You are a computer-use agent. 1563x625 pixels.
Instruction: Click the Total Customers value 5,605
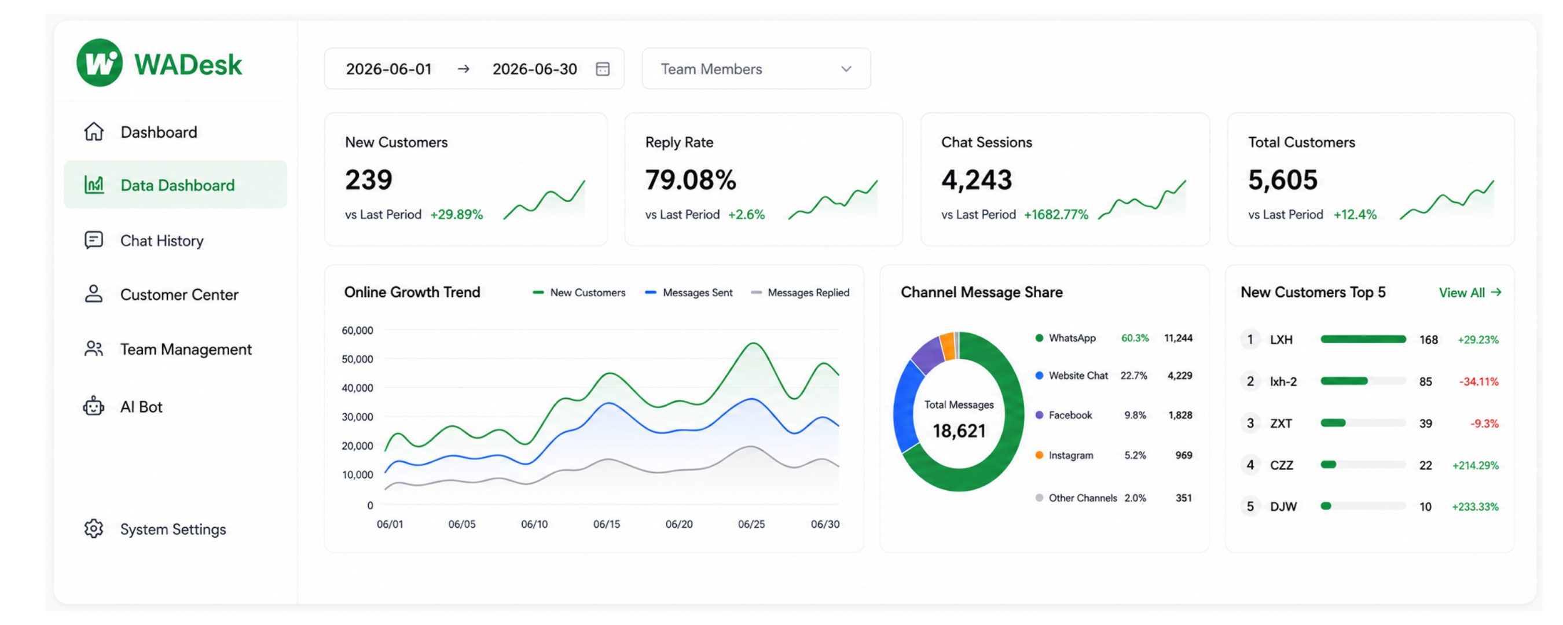click(1283, 179)
